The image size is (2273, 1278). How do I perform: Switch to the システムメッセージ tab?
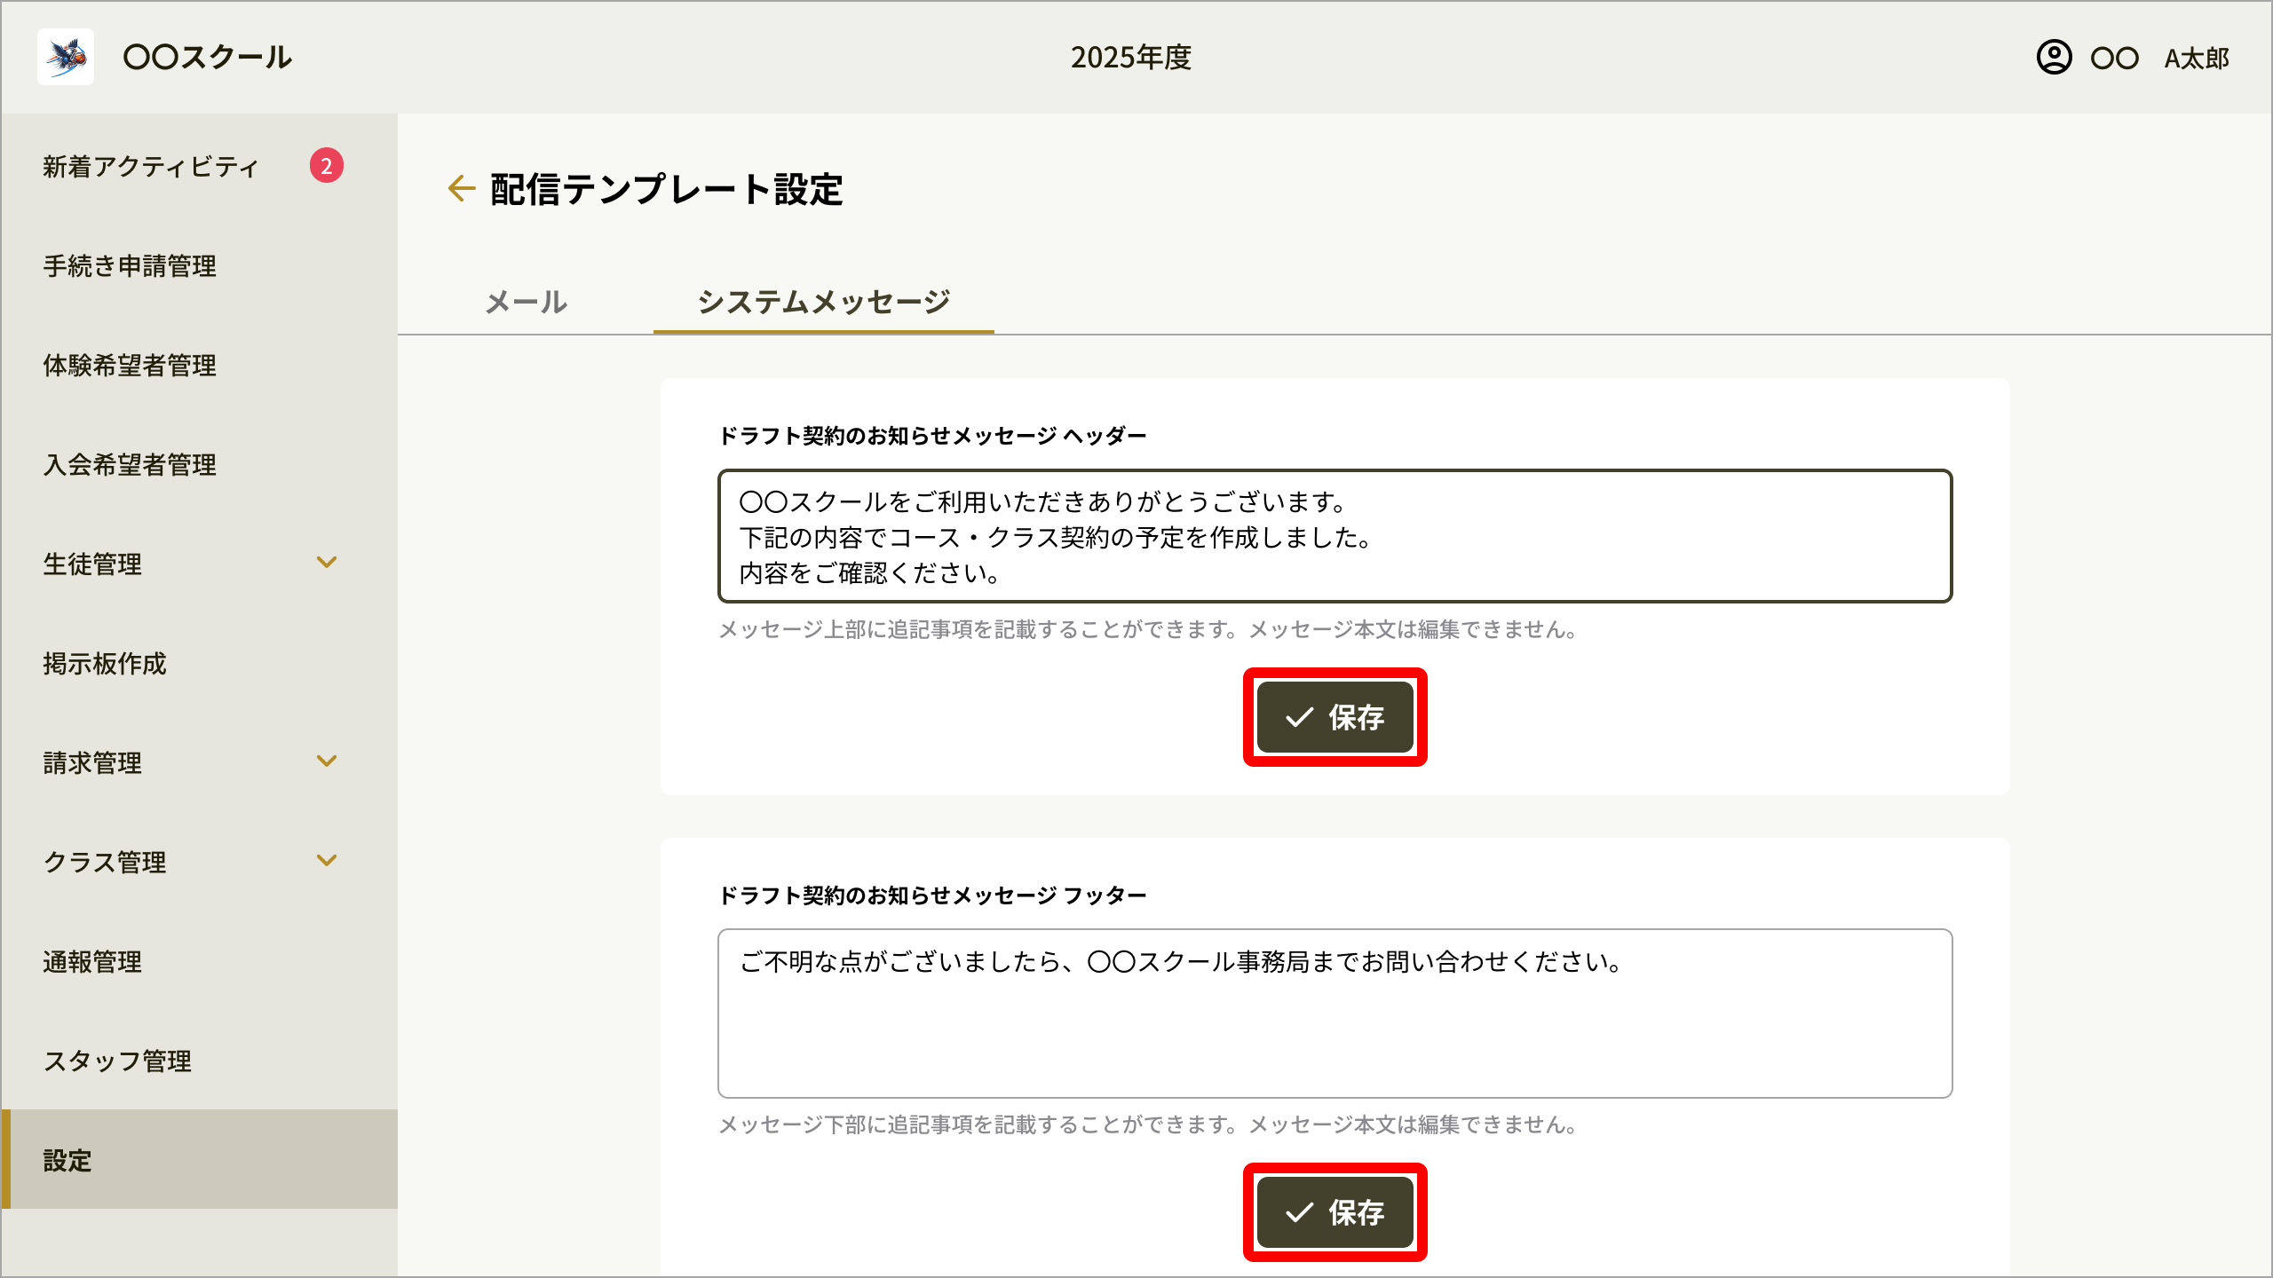824,302
